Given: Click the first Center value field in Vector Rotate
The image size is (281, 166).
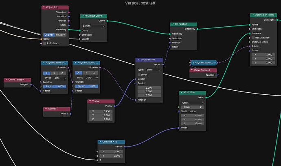Looking at the screenshot, I should coord(149,88).
